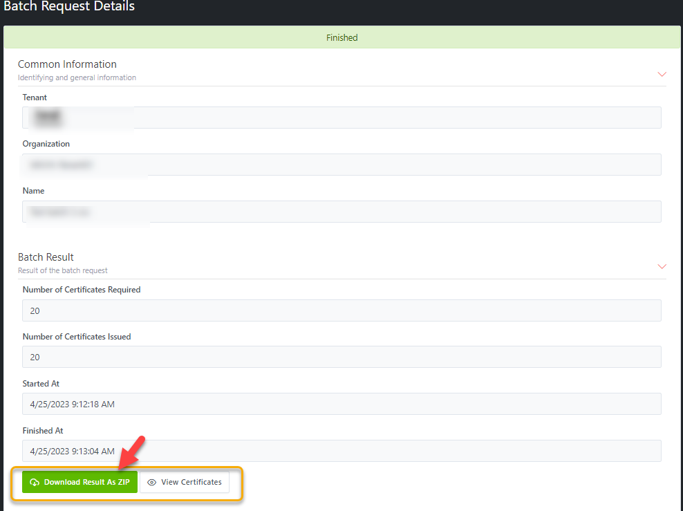Click the cloud download icon

35,483
